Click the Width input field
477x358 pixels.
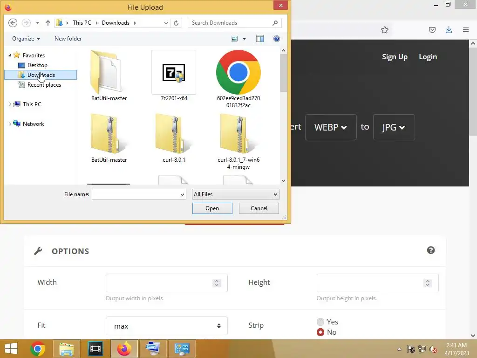point(166,283)
